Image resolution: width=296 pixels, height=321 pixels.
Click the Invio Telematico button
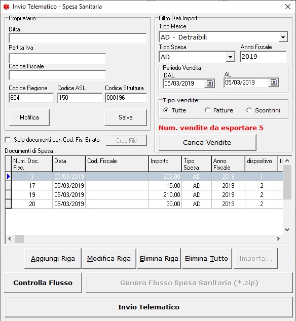149,307
